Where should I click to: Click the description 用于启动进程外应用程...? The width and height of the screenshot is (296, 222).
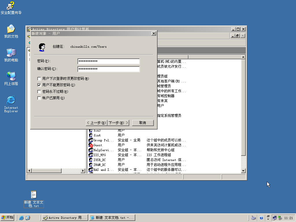[x=166, y=165]
